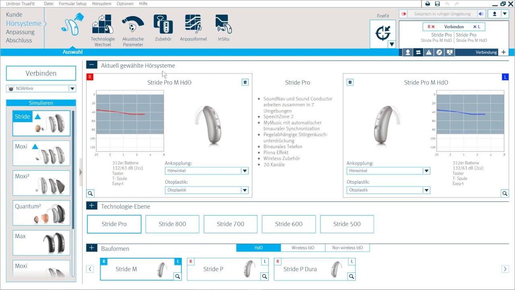The width and height of the screenshot is (515, 290).
Task: Click the print icon in title bar
Action: 428,4
